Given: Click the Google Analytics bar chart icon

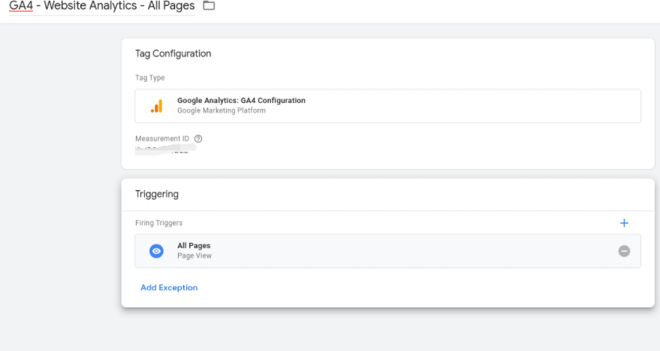Looking at the screenshot, I should [157, 106].
